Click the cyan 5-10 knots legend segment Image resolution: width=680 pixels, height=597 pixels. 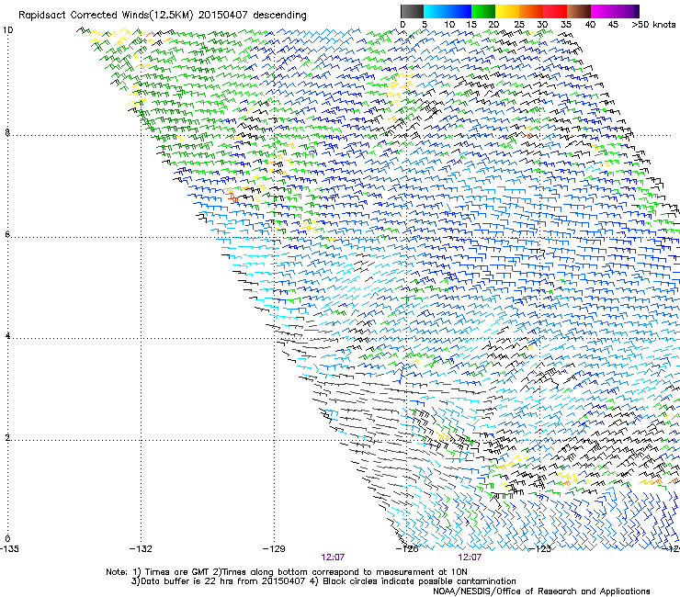(436, 11)
